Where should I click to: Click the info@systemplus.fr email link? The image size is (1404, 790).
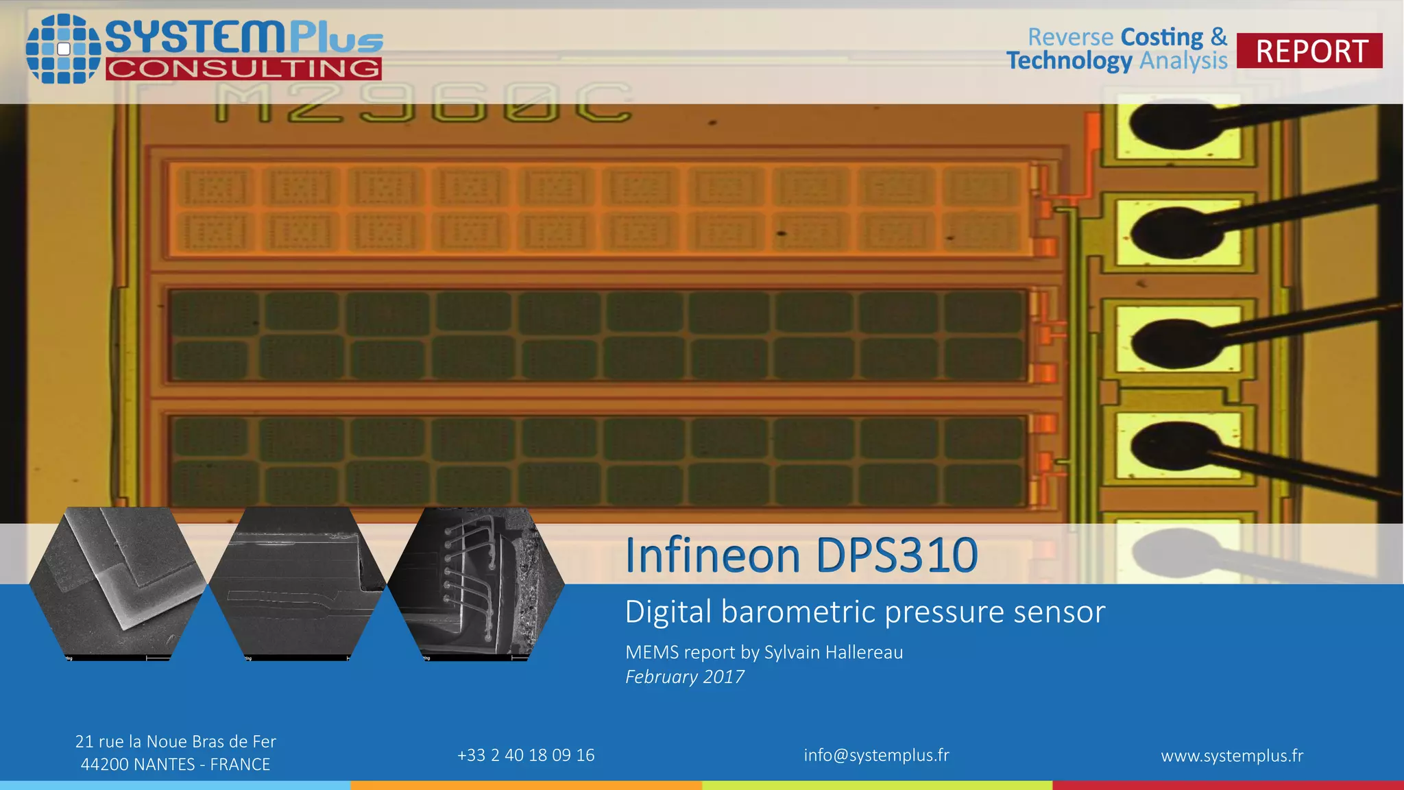(876, 755)
